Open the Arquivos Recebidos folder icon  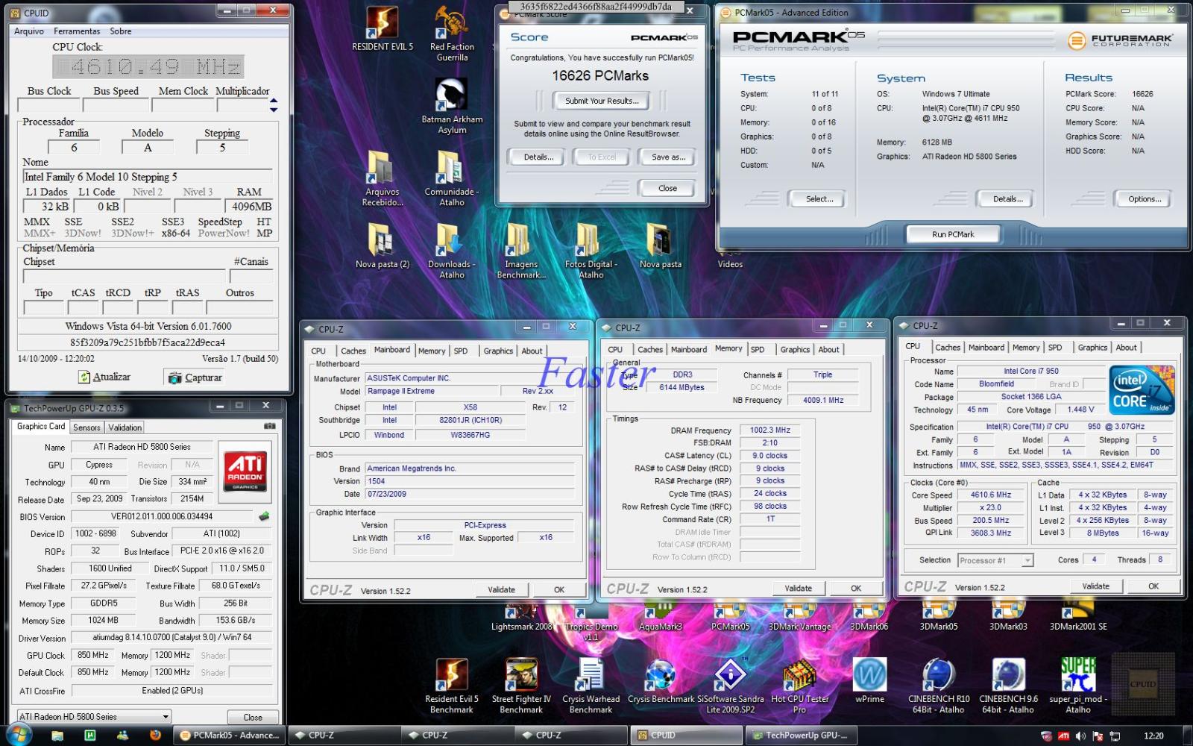[382, 178]
